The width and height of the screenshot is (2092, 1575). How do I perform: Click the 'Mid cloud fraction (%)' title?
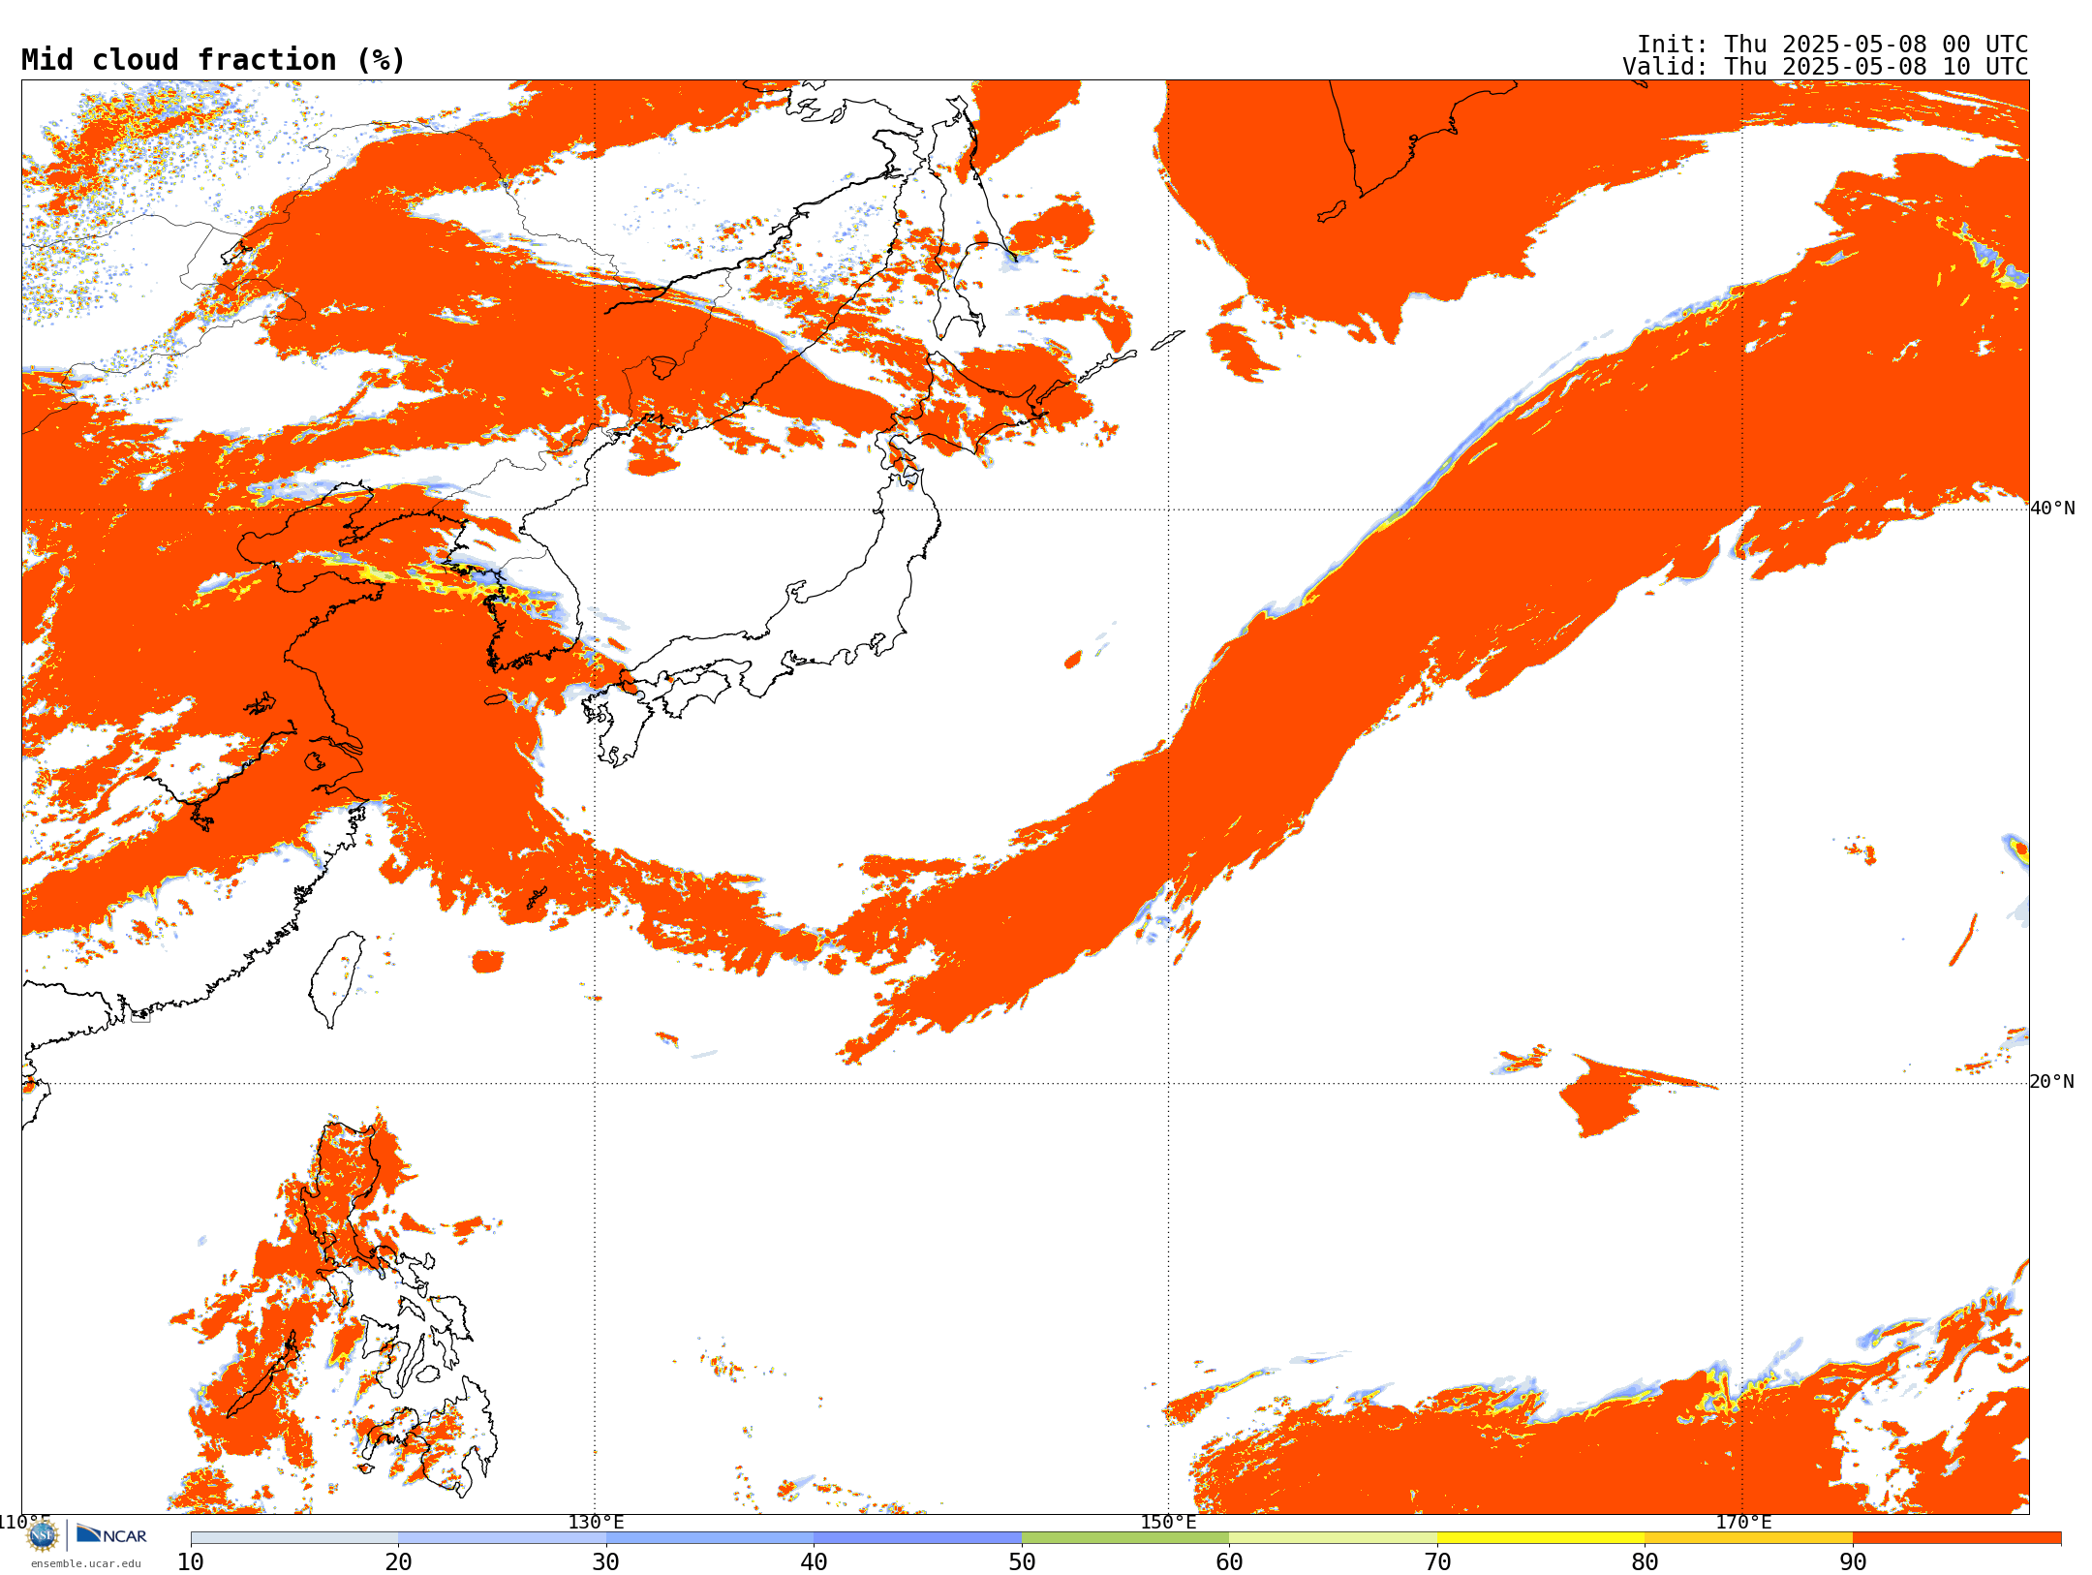click(213, 60)
